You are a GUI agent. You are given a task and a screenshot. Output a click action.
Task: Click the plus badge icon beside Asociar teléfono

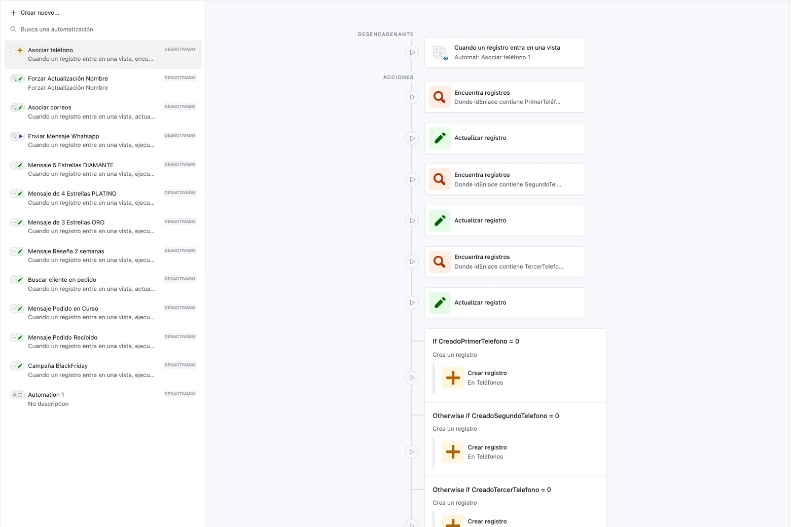[19, 50]
